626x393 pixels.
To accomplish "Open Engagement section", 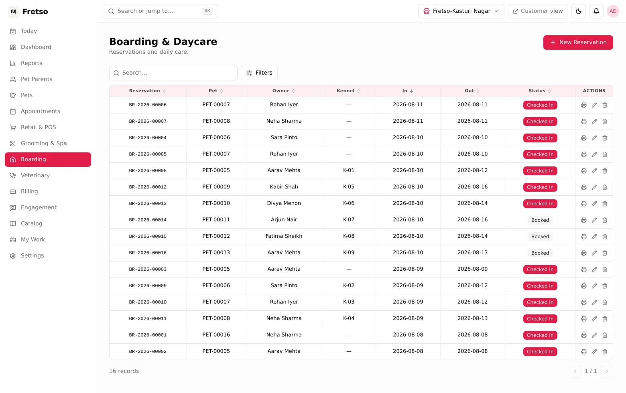I will 48,208.
